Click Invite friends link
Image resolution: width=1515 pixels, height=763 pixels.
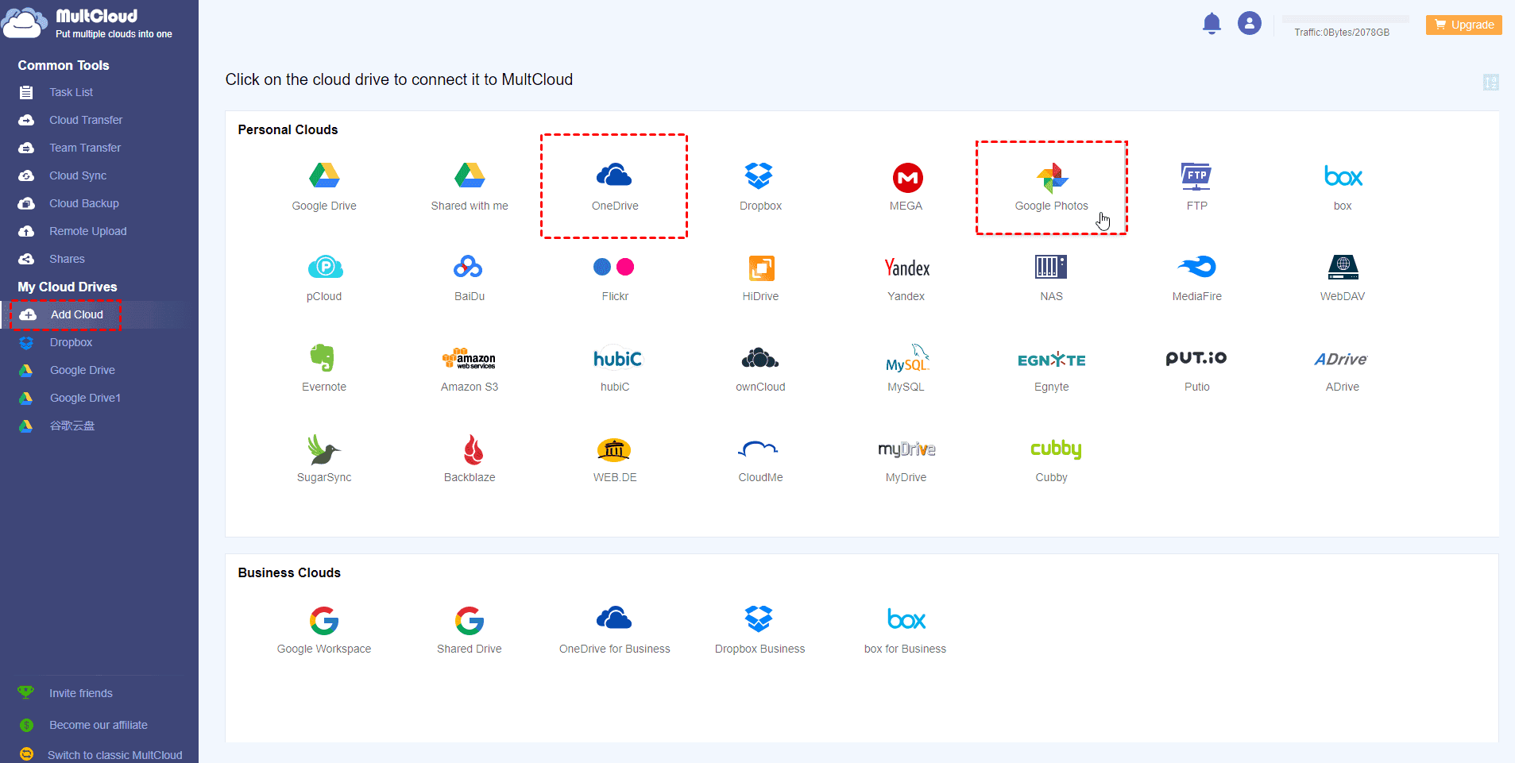tap(80, 693)
